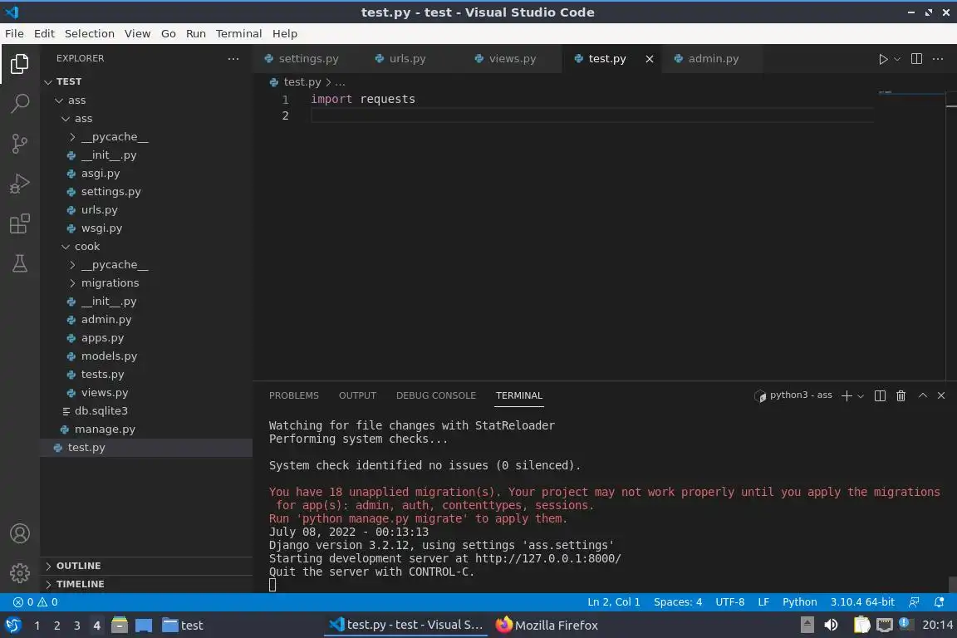Change indentation via Spaces: 4
This screenshot has width=957, height=638.
(x=678, y=602)
